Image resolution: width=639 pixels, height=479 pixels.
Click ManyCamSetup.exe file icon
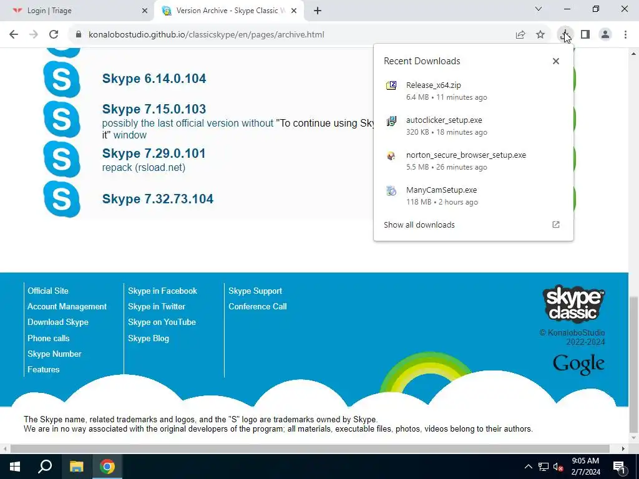point(391,191)
